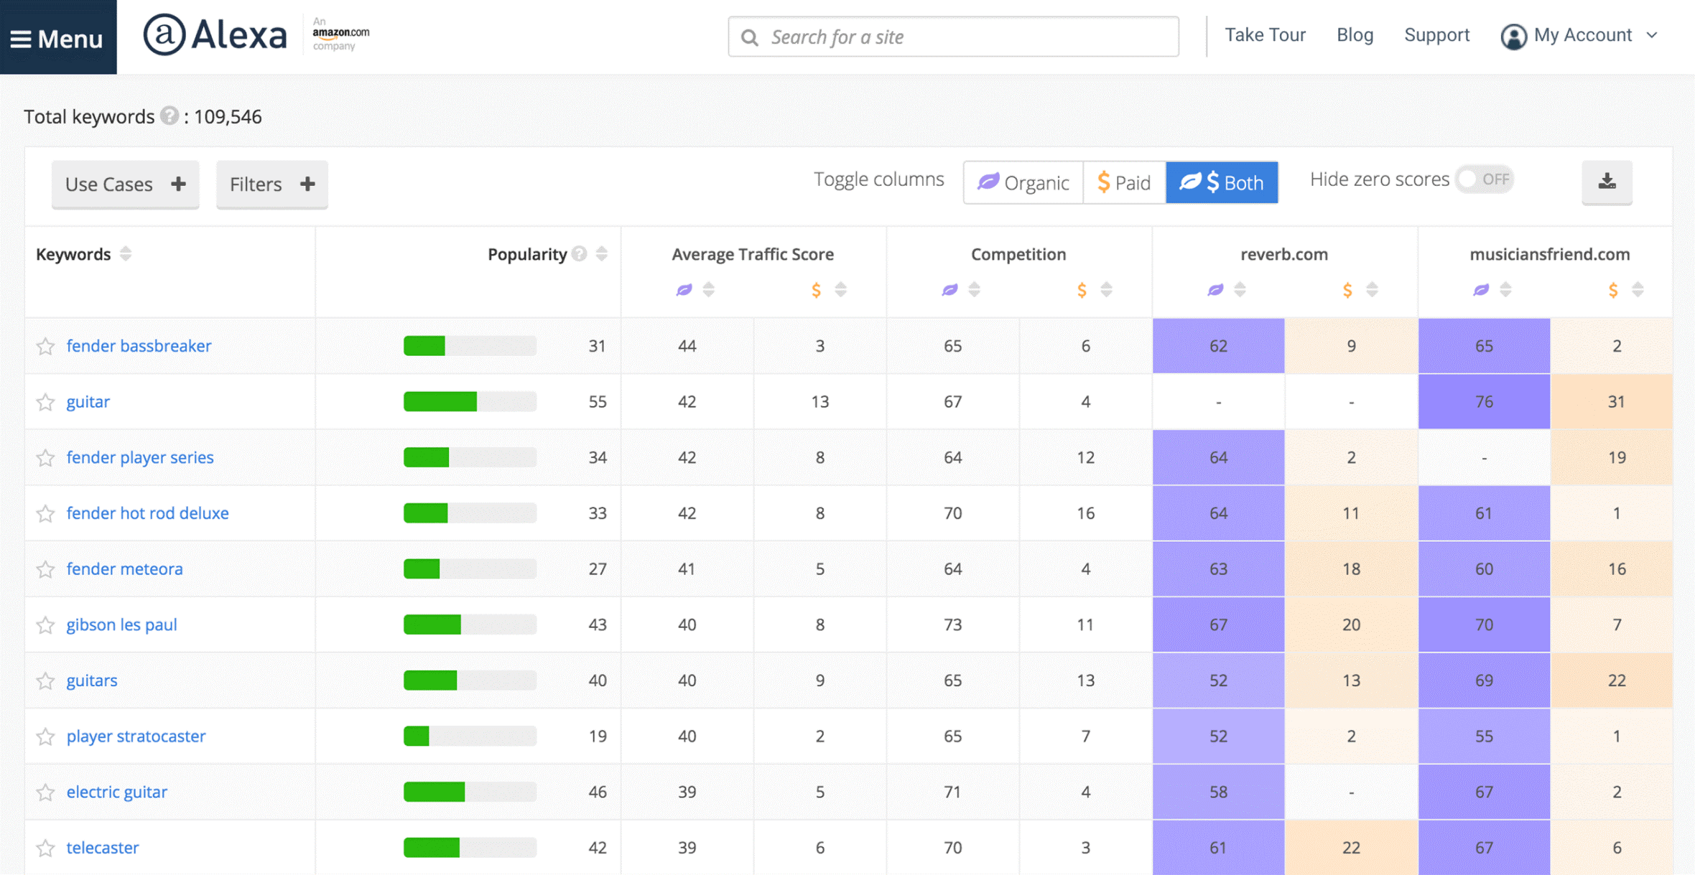The width and height of the screenshot is (1695, 875).
Task: Sort musiciansfriend.com organic column
Action: 1506,289
